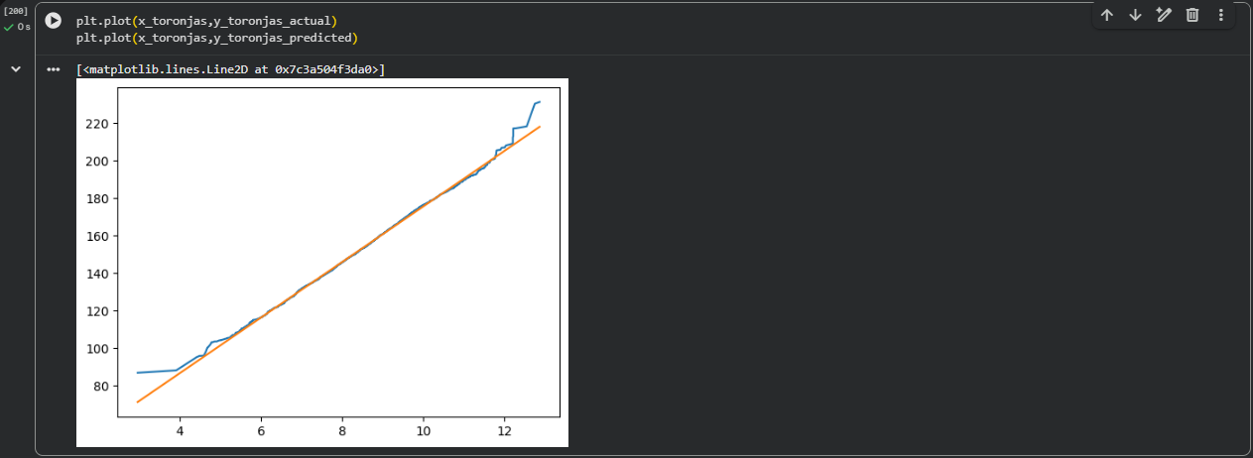The height and width of the screenshot is (458, 1253).
Task: Delete cell using trash icon
Action: (x=1192, y=15)
